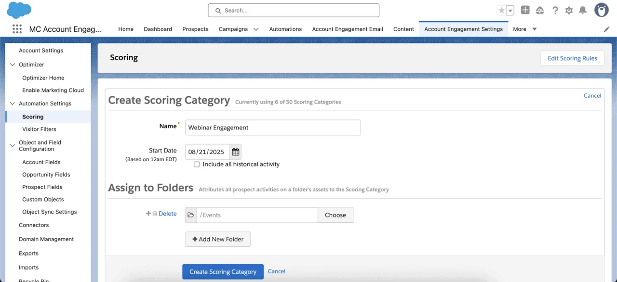This screenshot has width=617, height=282.
Task: Click Cancel link beside Create Scoring Category button
Action: pyautogui.click(x=277, y=271)
